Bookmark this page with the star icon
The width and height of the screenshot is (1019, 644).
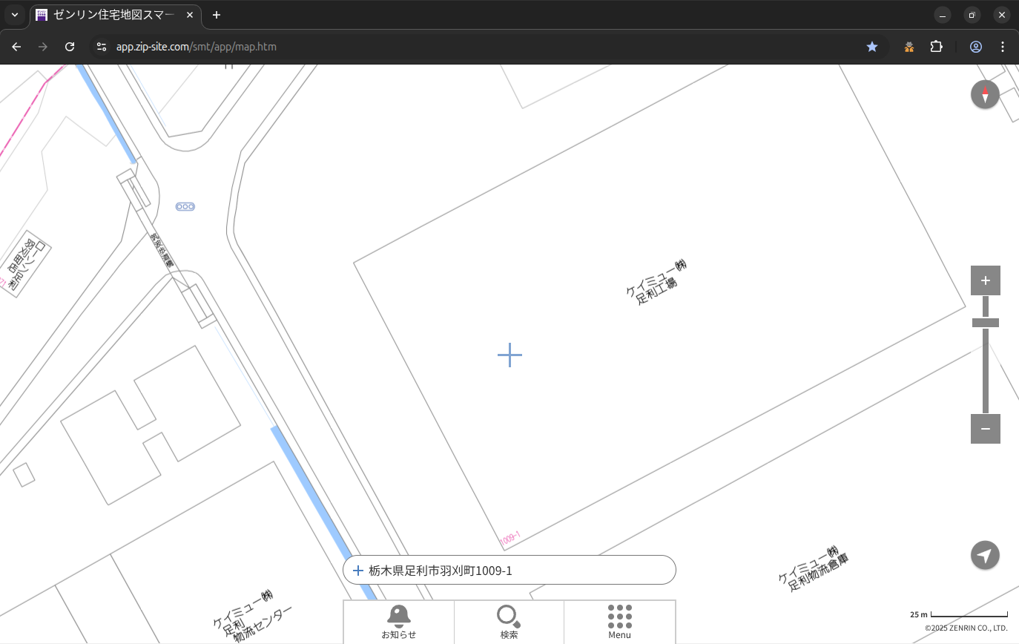[872, 47]
